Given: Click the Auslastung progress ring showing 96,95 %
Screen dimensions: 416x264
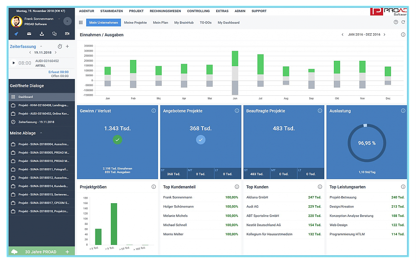Looking at the screenshot, I should point(366,143).
